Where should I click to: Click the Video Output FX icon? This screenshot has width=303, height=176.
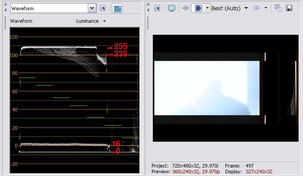pyautogui.click(x=185, y=8)
